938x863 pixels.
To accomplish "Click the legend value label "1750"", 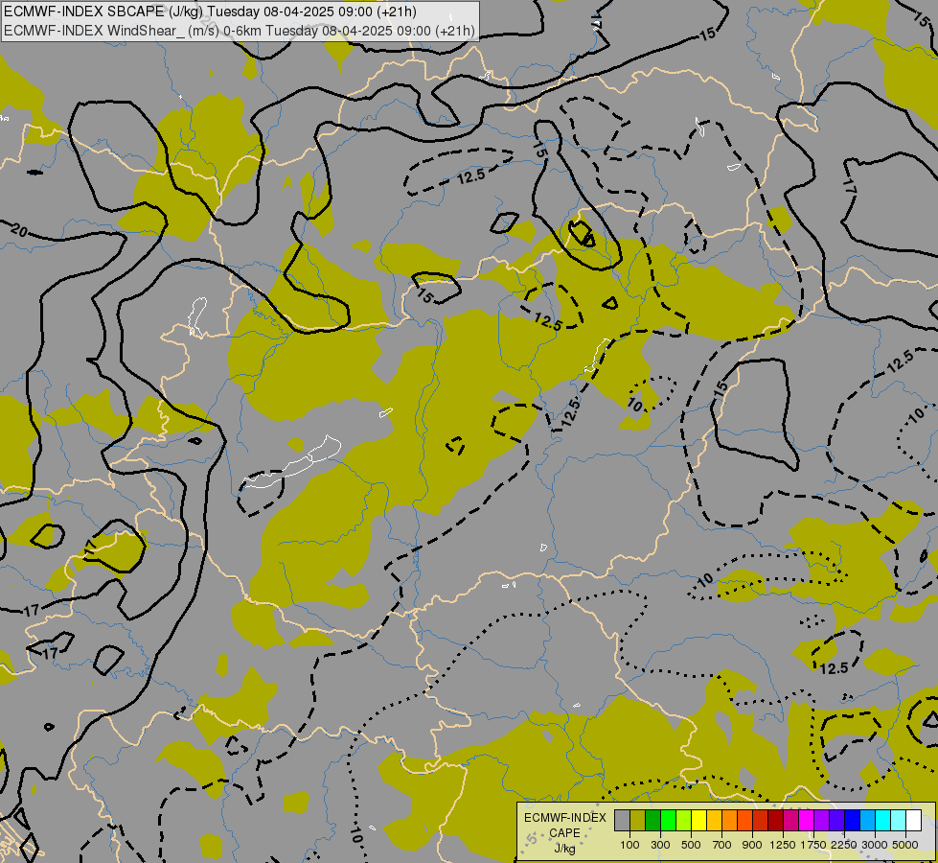I will coord(813,845).
